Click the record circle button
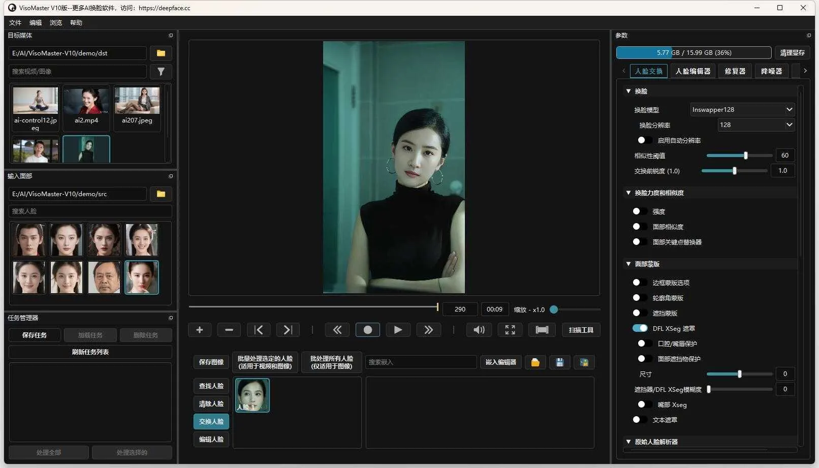Screen dimensions: 819x468 368,330
